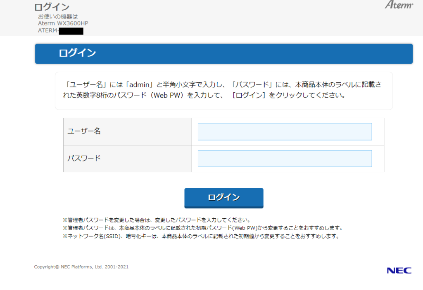Click the ログイン page title in the header
The width and height of the screenshot is (423, 290).
[52, 7]
